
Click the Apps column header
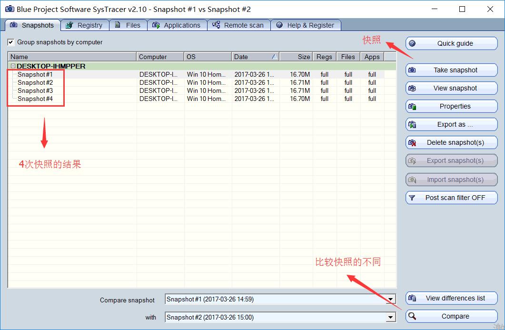[372, 57]
